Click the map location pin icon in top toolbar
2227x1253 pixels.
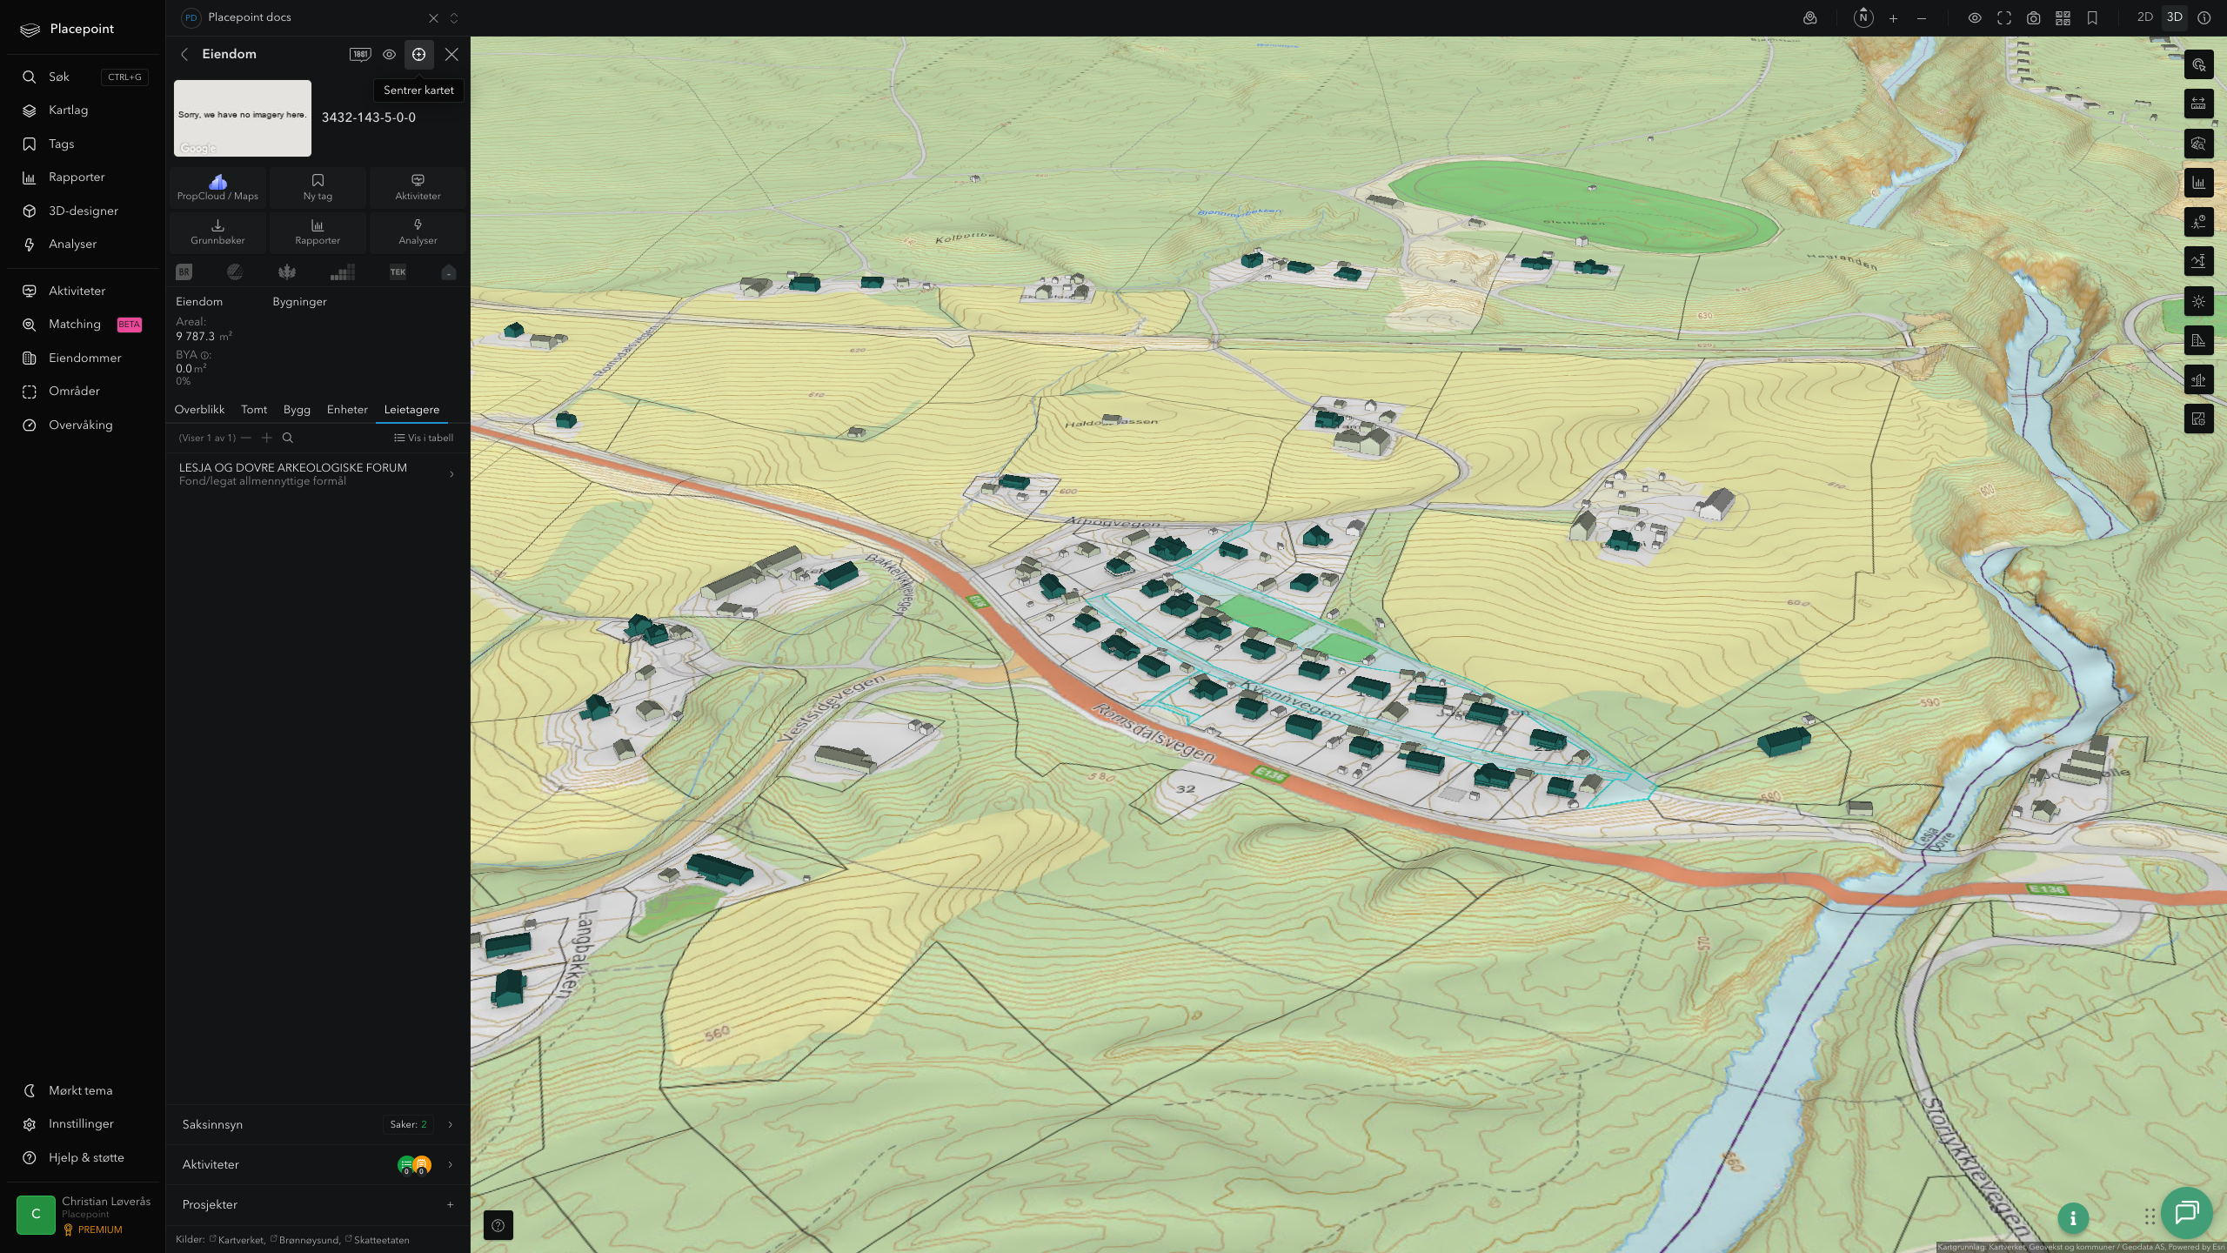(1810, 17)
